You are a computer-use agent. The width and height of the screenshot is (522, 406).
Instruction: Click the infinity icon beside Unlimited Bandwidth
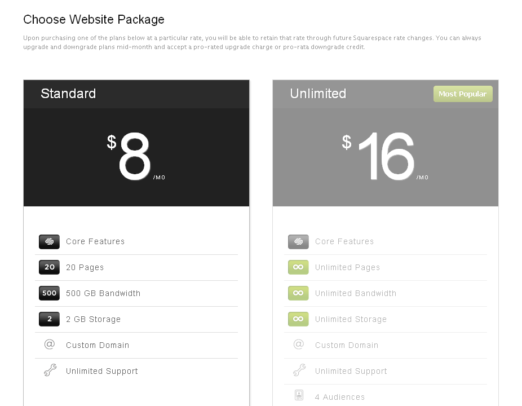[x=298, y=293]
